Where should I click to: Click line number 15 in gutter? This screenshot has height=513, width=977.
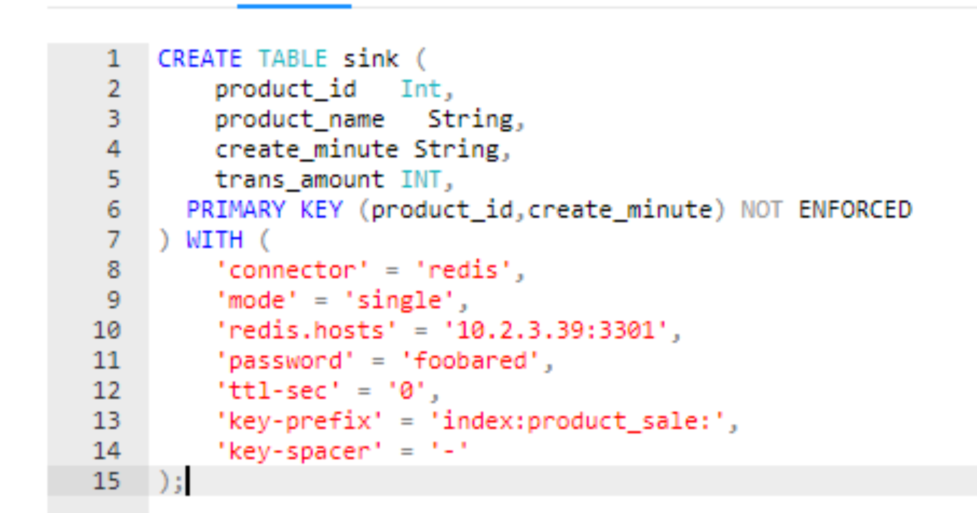[107, 481]
